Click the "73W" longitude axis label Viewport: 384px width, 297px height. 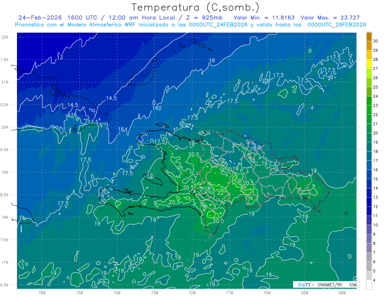coord(155,293)
